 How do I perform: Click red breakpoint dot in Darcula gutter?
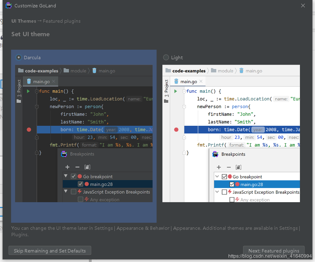[x=29, y=129]
